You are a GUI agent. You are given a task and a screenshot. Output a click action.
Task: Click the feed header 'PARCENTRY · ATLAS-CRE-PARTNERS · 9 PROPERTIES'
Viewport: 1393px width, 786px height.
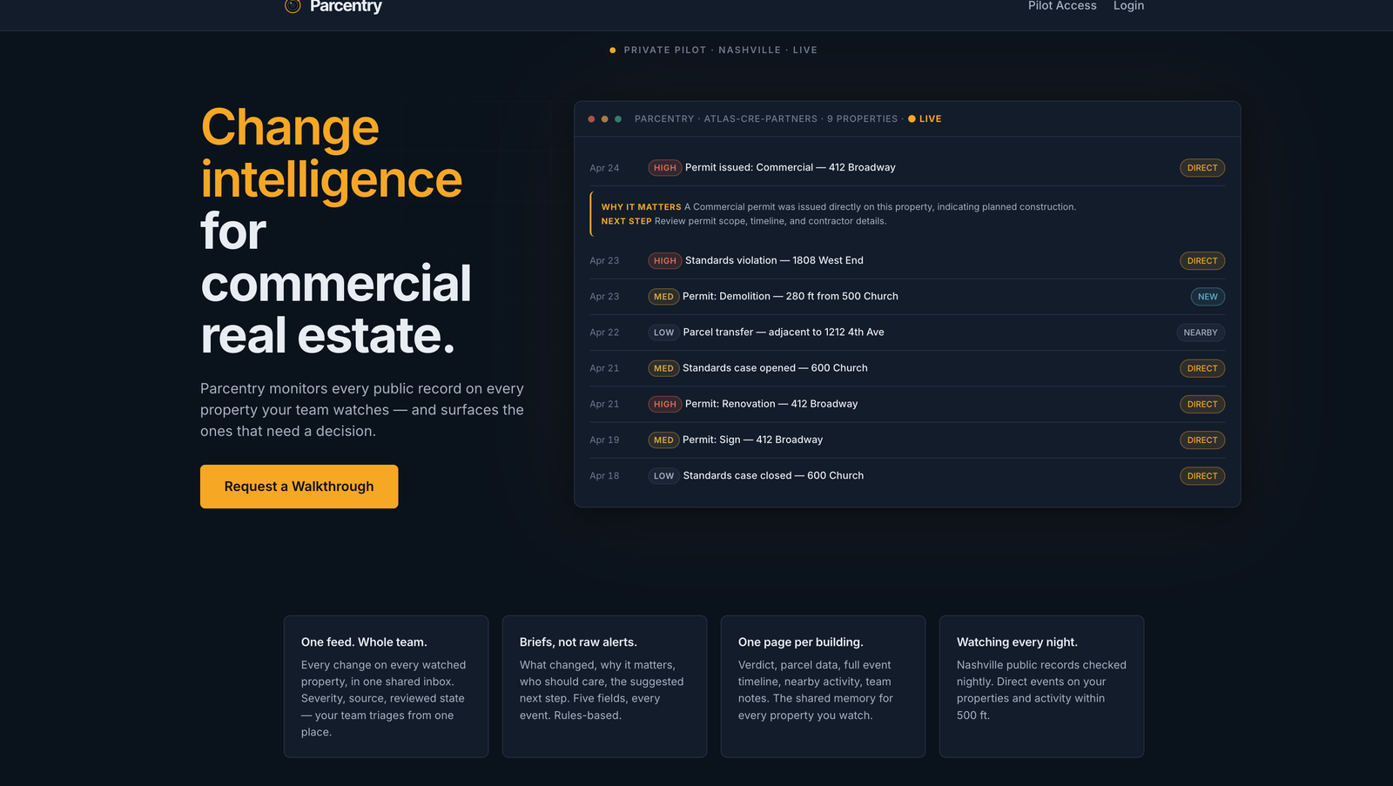point(766,119)
